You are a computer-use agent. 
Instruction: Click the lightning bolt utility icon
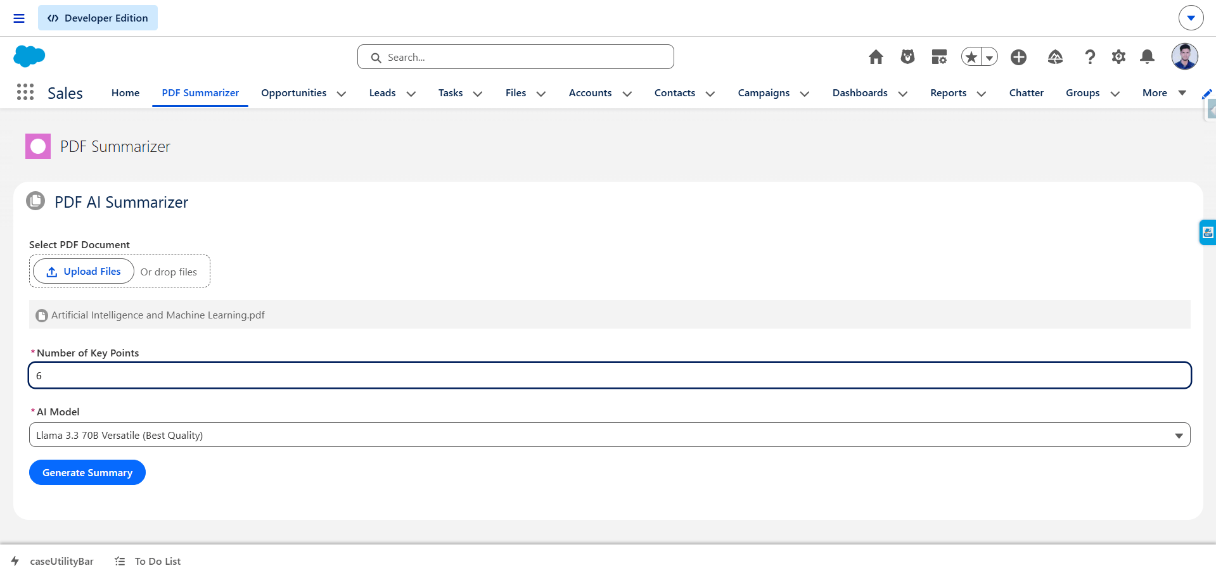click(15, 561)
